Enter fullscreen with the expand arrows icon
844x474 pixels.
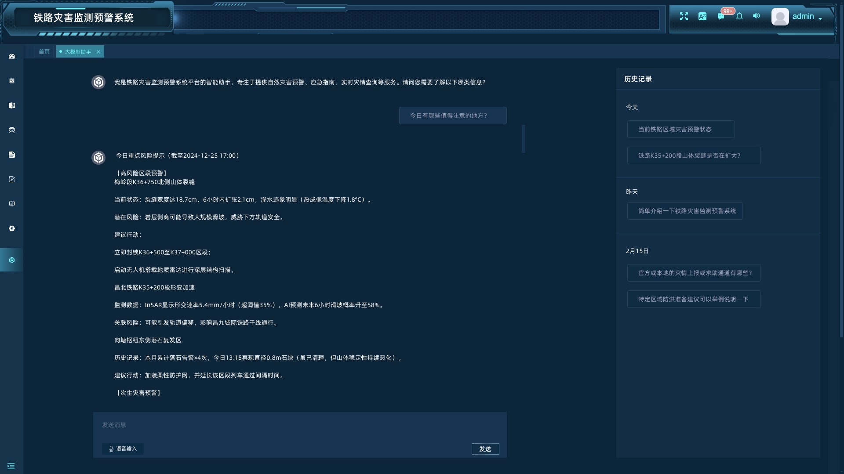click(x=684, y=16)
